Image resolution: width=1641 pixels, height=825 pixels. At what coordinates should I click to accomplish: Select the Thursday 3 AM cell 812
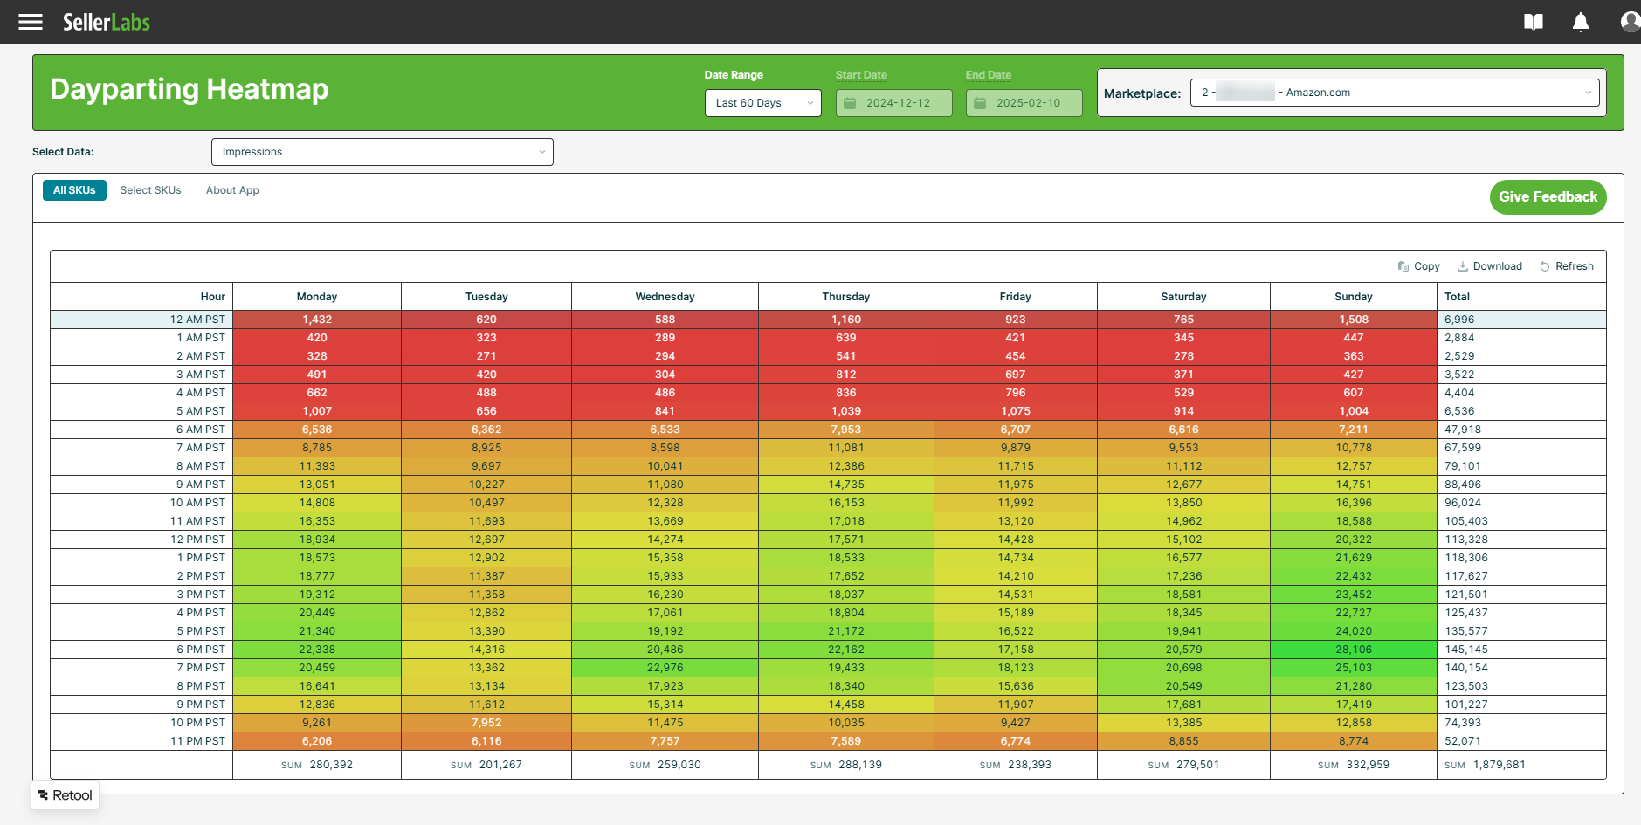pos(846,375)
